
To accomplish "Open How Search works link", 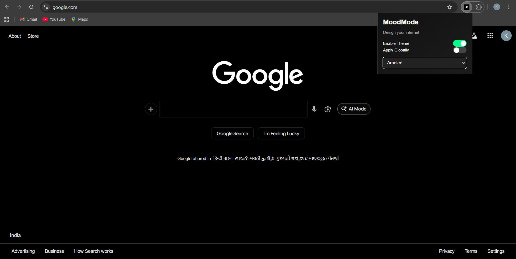I will (x=94, y=251).
